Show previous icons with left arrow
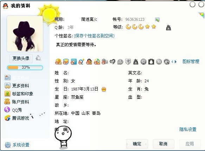205x151 pixels. click(172, 62)
